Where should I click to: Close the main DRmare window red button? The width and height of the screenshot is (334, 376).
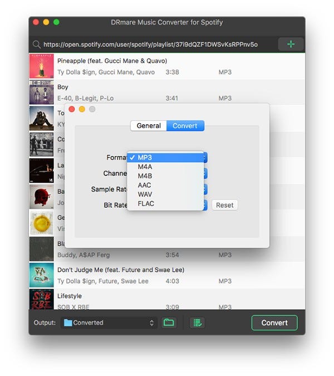pyautogui.click(x=36, y=22)
